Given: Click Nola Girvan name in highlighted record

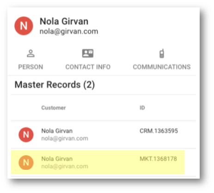Looking at the screenshot, I should point(57,159).
